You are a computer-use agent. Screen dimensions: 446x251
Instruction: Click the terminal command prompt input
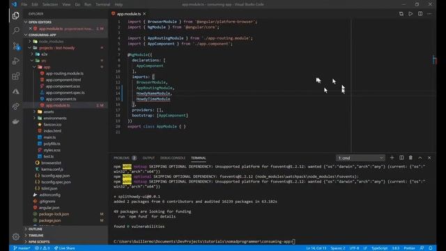pos(294,242)
